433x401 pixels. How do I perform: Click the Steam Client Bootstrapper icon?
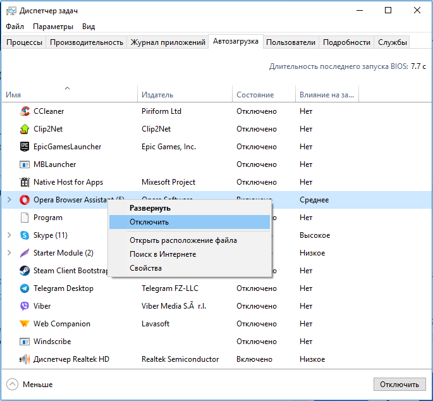click(x=25, y=271)
